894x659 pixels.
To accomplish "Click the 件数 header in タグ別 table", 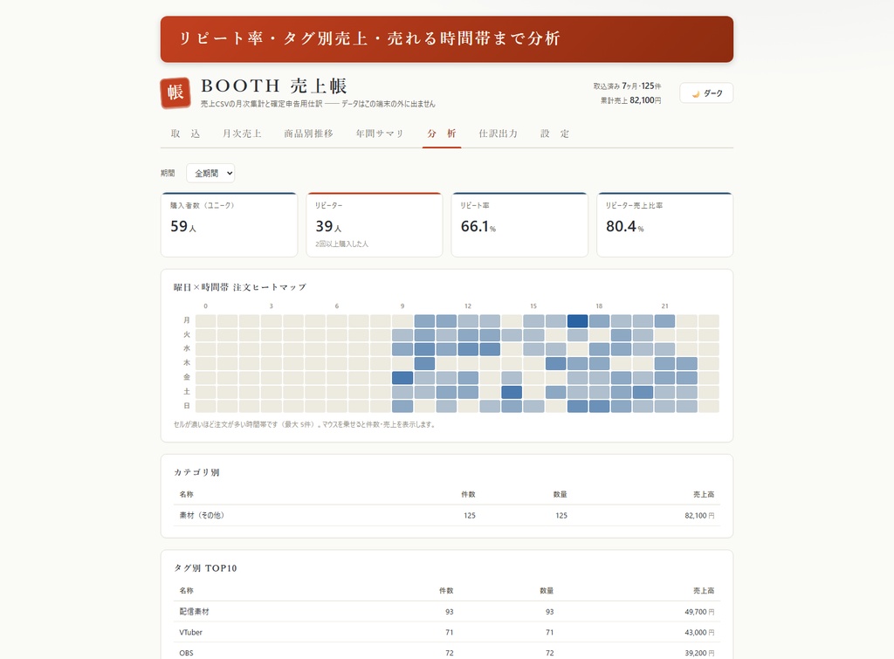I will click(446, 591).
